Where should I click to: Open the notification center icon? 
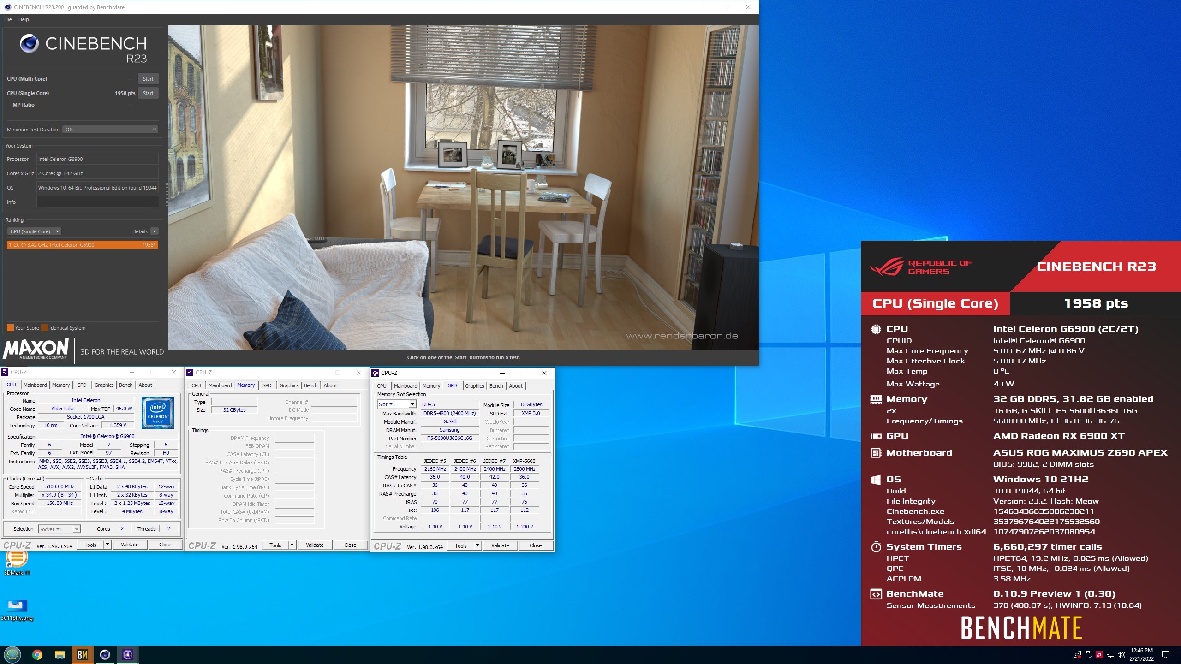click(x=1166, y=655)
